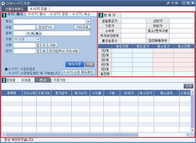Increase the 수량 quantity with the stepper
This screenshot has height=143, width=196.
(x=38, y=44)
